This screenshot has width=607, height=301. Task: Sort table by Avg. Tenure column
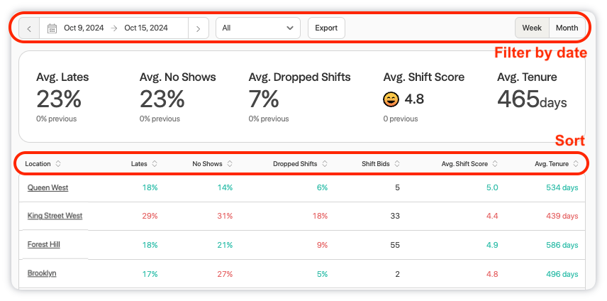[x=556, y=164]
